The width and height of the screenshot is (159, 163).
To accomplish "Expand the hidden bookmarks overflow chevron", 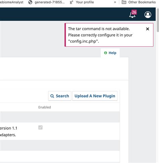I will pos(115,2).
